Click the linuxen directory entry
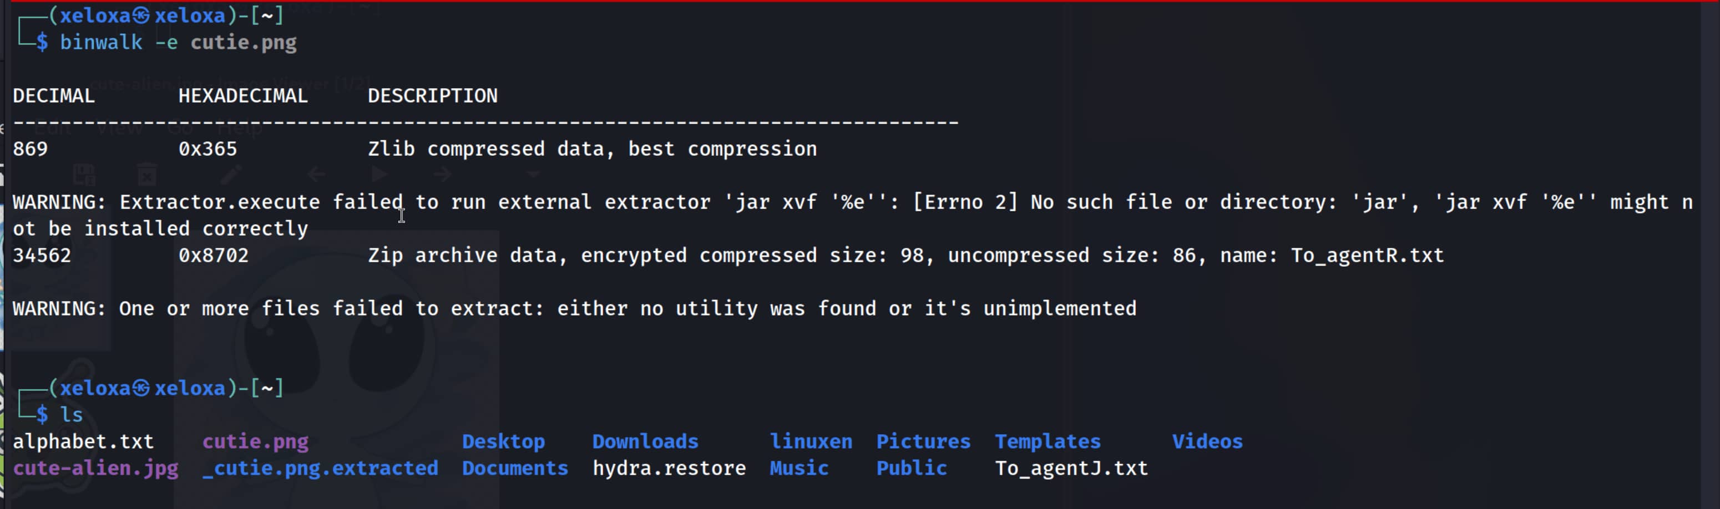 [811, 441]
